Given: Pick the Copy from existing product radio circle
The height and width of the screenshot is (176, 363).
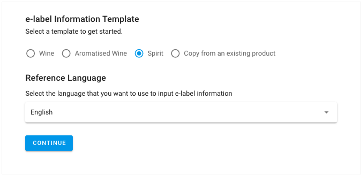Looking at the screenshot, I should pyautogui.click(x=175, y=54).
